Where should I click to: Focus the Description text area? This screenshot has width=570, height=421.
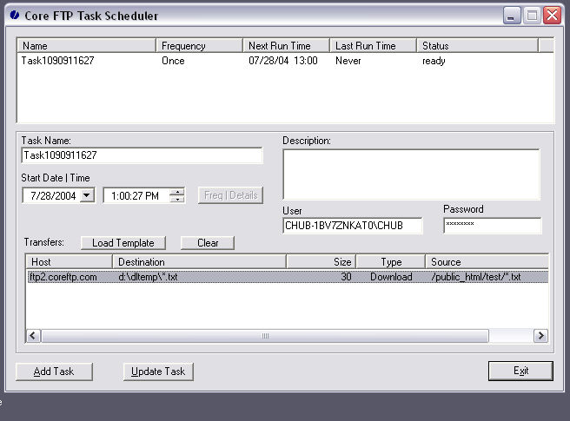tap(411, 174)
